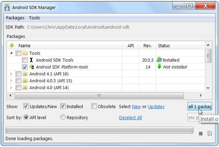Viewport: 219px width, 147px height.
Task: Click the Status column header
Action: tap(164, 46)
